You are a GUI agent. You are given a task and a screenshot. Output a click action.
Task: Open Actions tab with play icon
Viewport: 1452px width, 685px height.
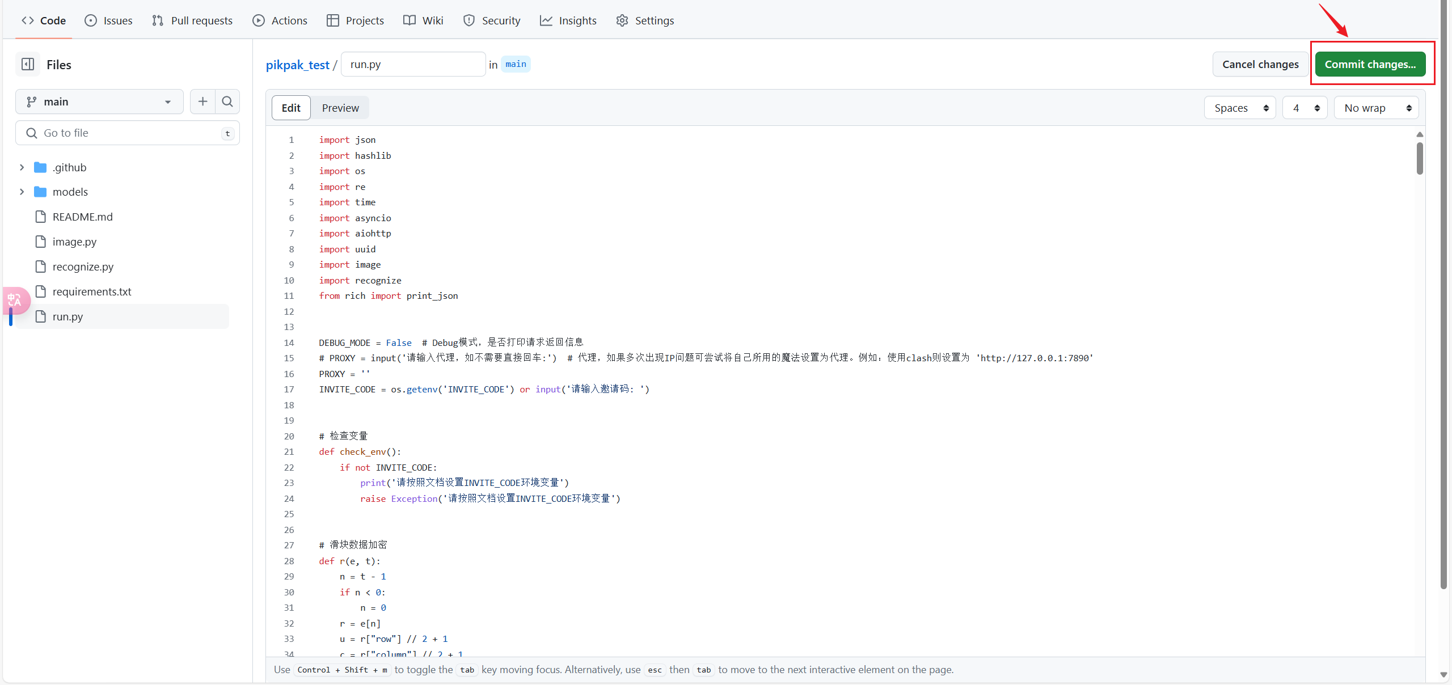tap(280, 20)
